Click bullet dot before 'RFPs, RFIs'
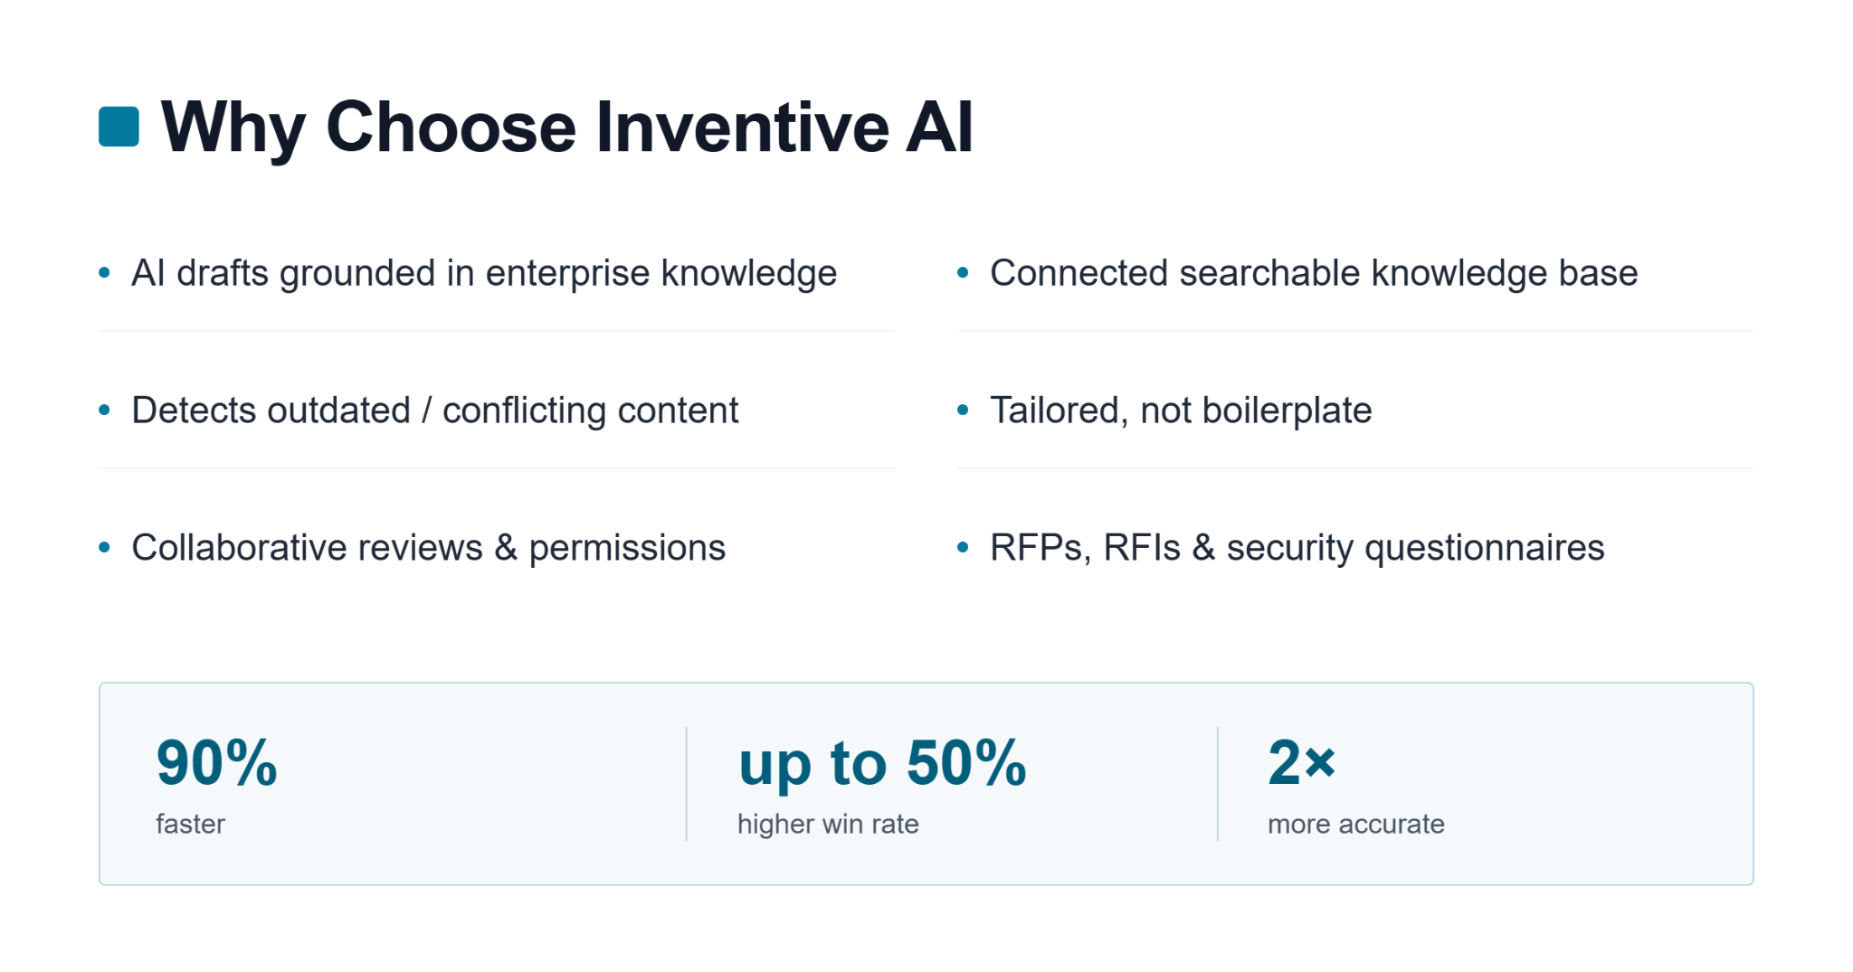 point(963,547)
